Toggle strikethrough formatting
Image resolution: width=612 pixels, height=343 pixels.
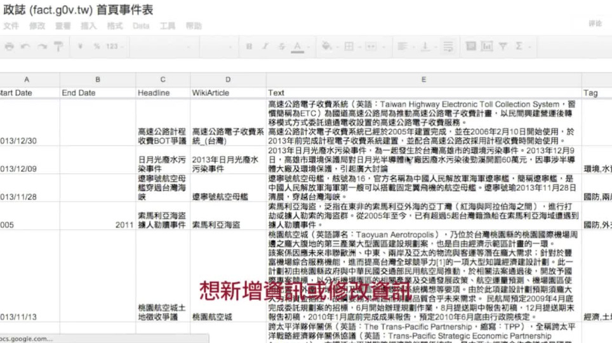pyautogui.click(x=281, y=46)
